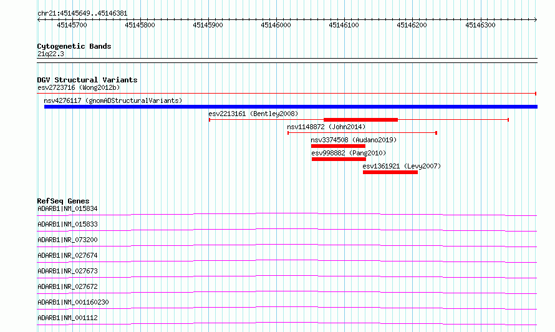Select transcript ADARB1|NM_001160230
Image resolution: width=555 pixels, height=332 pixels.
[73, 302]
